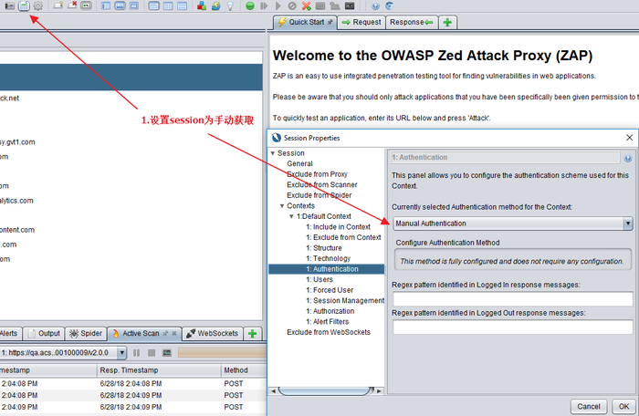Stop the active scan
639x416 pixels.
pos(152,352)
